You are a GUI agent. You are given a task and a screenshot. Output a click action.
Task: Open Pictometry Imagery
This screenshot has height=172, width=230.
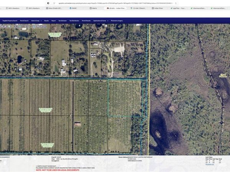(117, 21)
